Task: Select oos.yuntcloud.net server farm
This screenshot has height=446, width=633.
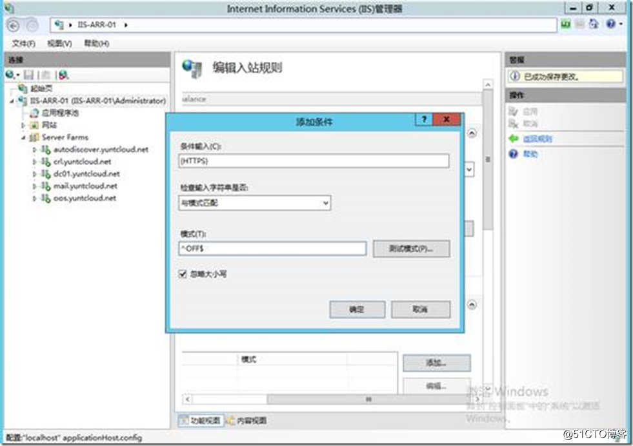Action: click(x=85, y=198)
